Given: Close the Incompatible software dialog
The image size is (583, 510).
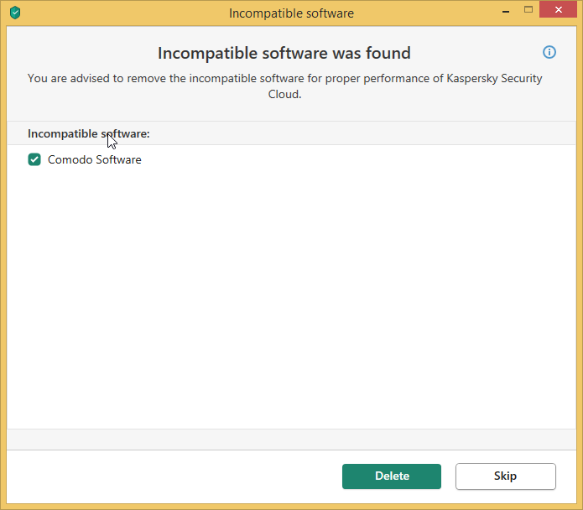Looking at the screenshot, I should [x=558, y=10].
